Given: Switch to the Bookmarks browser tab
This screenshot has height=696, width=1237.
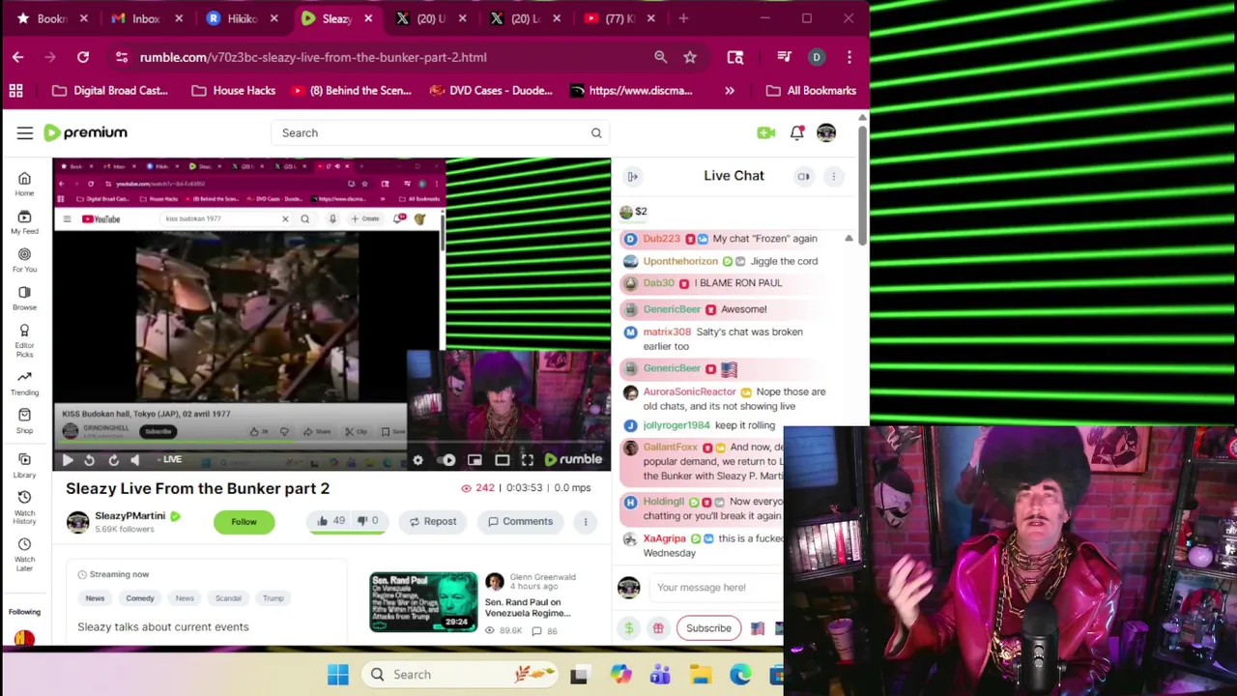Looking at the screenshot, I should click(51, 18).
